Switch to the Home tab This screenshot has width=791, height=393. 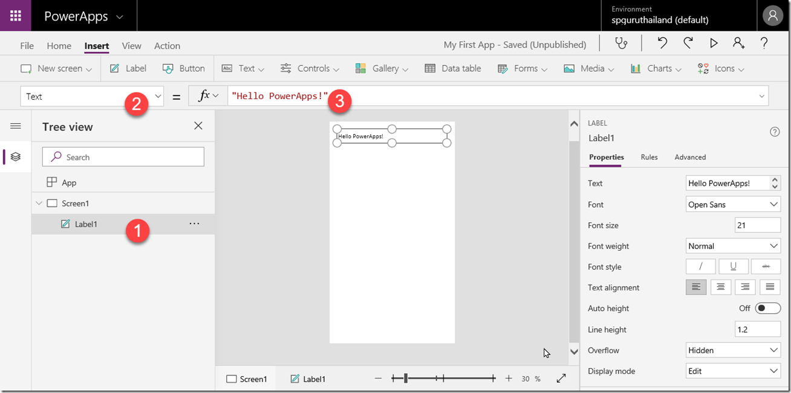(59, 46)
